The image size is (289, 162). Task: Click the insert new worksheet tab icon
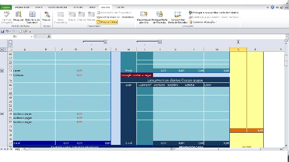tap(25, 149)
